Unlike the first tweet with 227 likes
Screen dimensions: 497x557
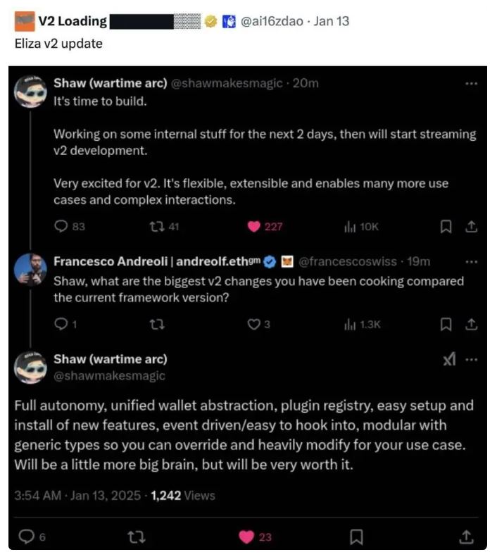[x=253, y=227]
